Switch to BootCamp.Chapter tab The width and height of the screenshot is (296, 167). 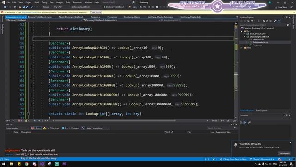(x=132, y=17)
